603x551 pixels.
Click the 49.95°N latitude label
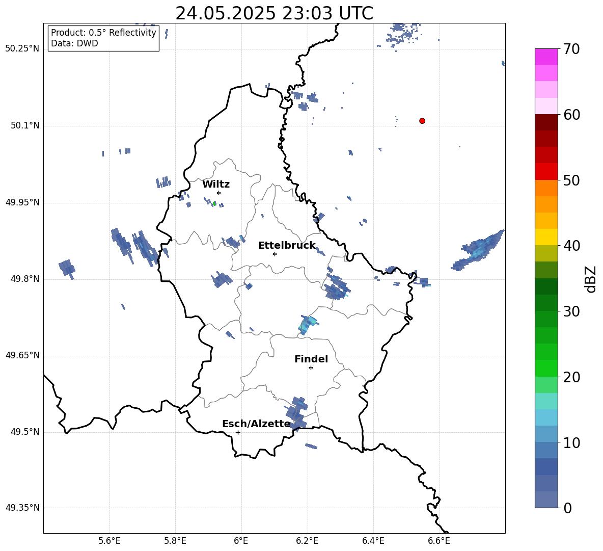(22, 202)
